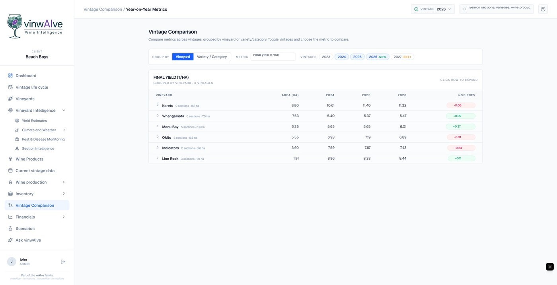This screenshot has height=285, width=557.
Task: Open Pest & Disease Monitoring bug icon
Action: 17,140
